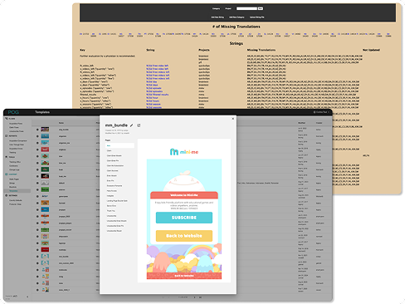Viewport: 405px width, 304px height.
Task: Open the user account dropdown in the POG header
Action: (321, 112)
